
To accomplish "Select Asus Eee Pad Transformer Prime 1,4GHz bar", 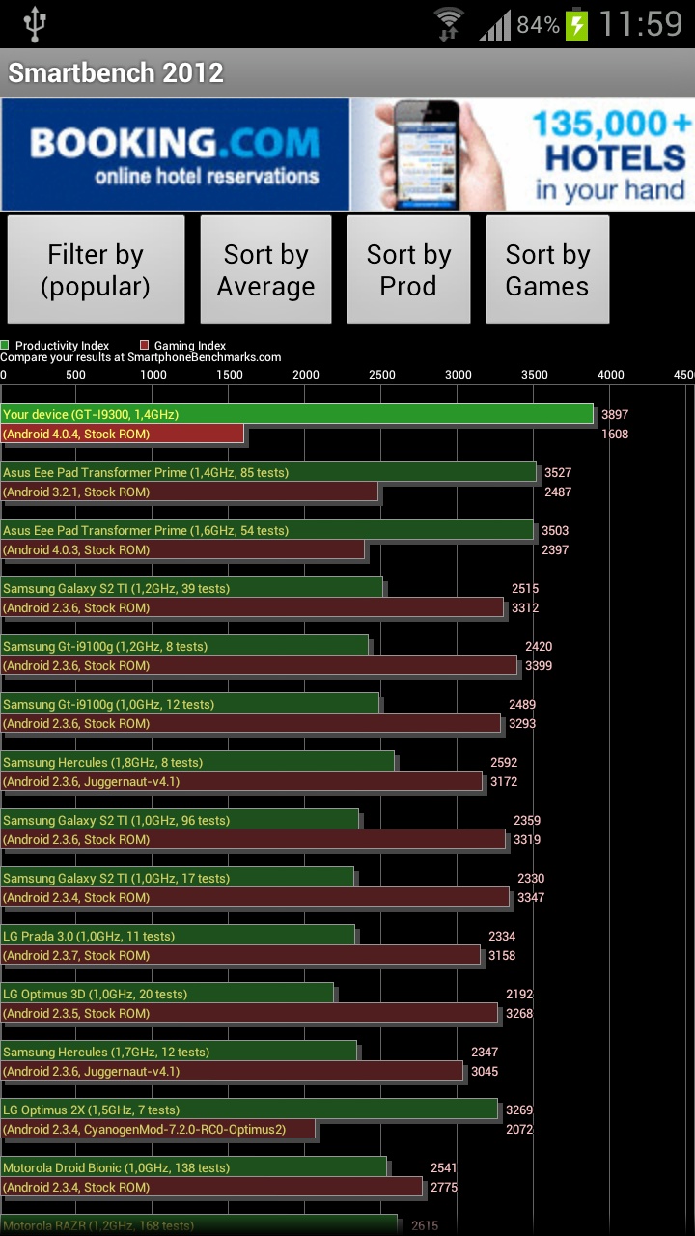I will coord(268,472).
